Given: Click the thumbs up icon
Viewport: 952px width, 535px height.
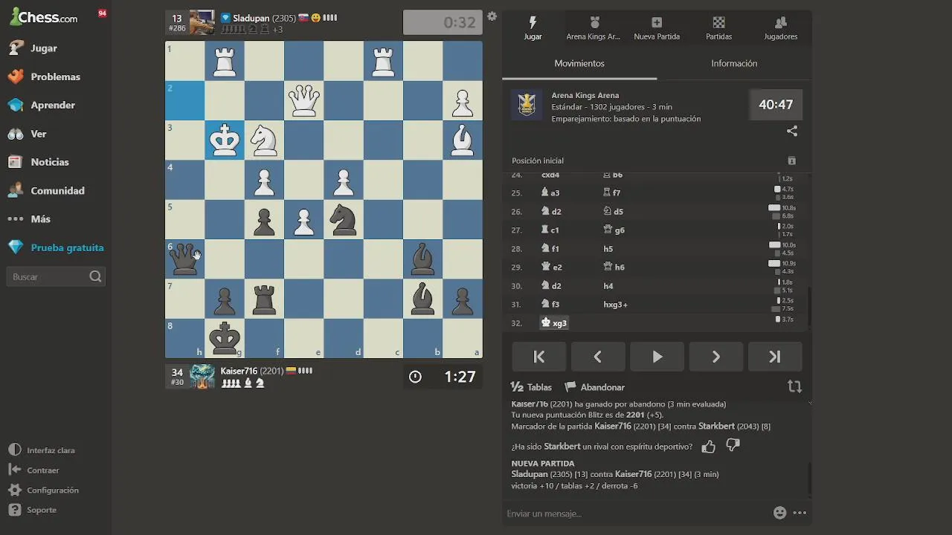Looking at the screenshot, I should pyautogui.click(x=708, y=447).
